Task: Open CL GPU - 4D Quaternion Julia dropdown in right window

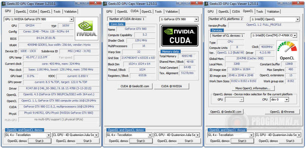Action: coord(278,135)
